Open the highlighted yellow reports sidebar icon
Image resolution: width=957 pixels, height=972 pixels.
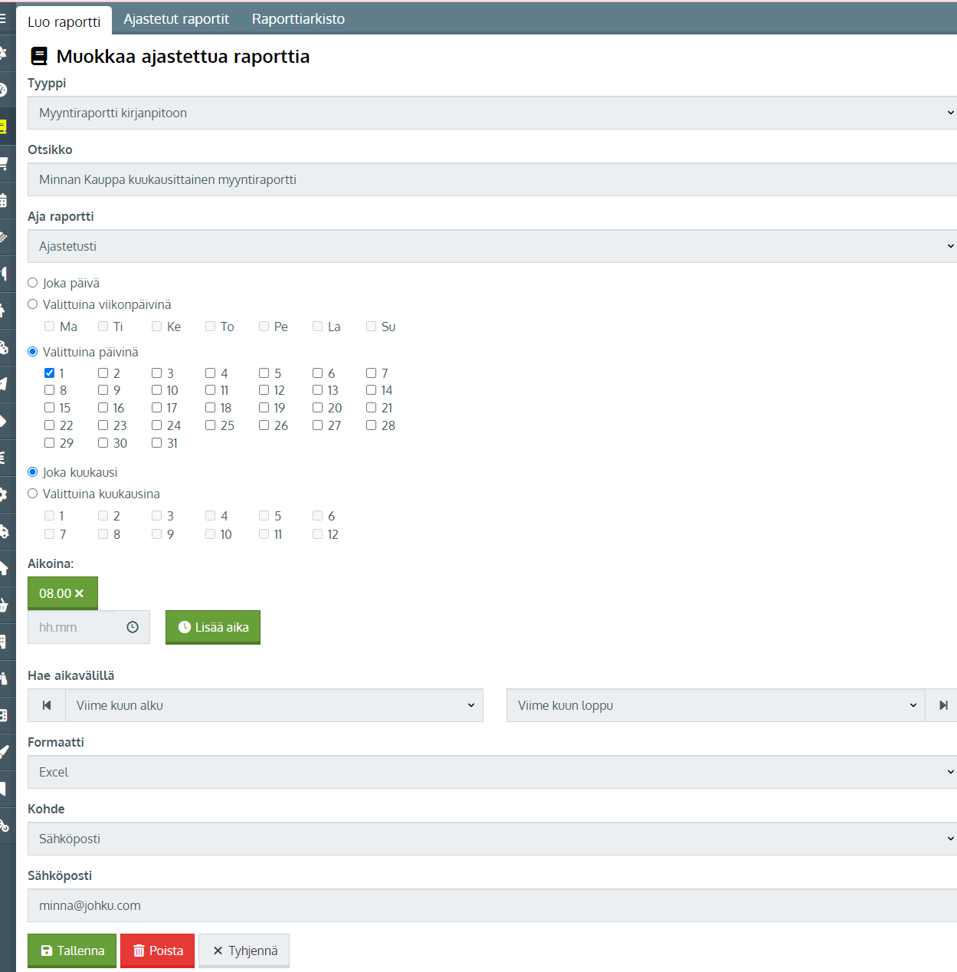tap(3, 126)
